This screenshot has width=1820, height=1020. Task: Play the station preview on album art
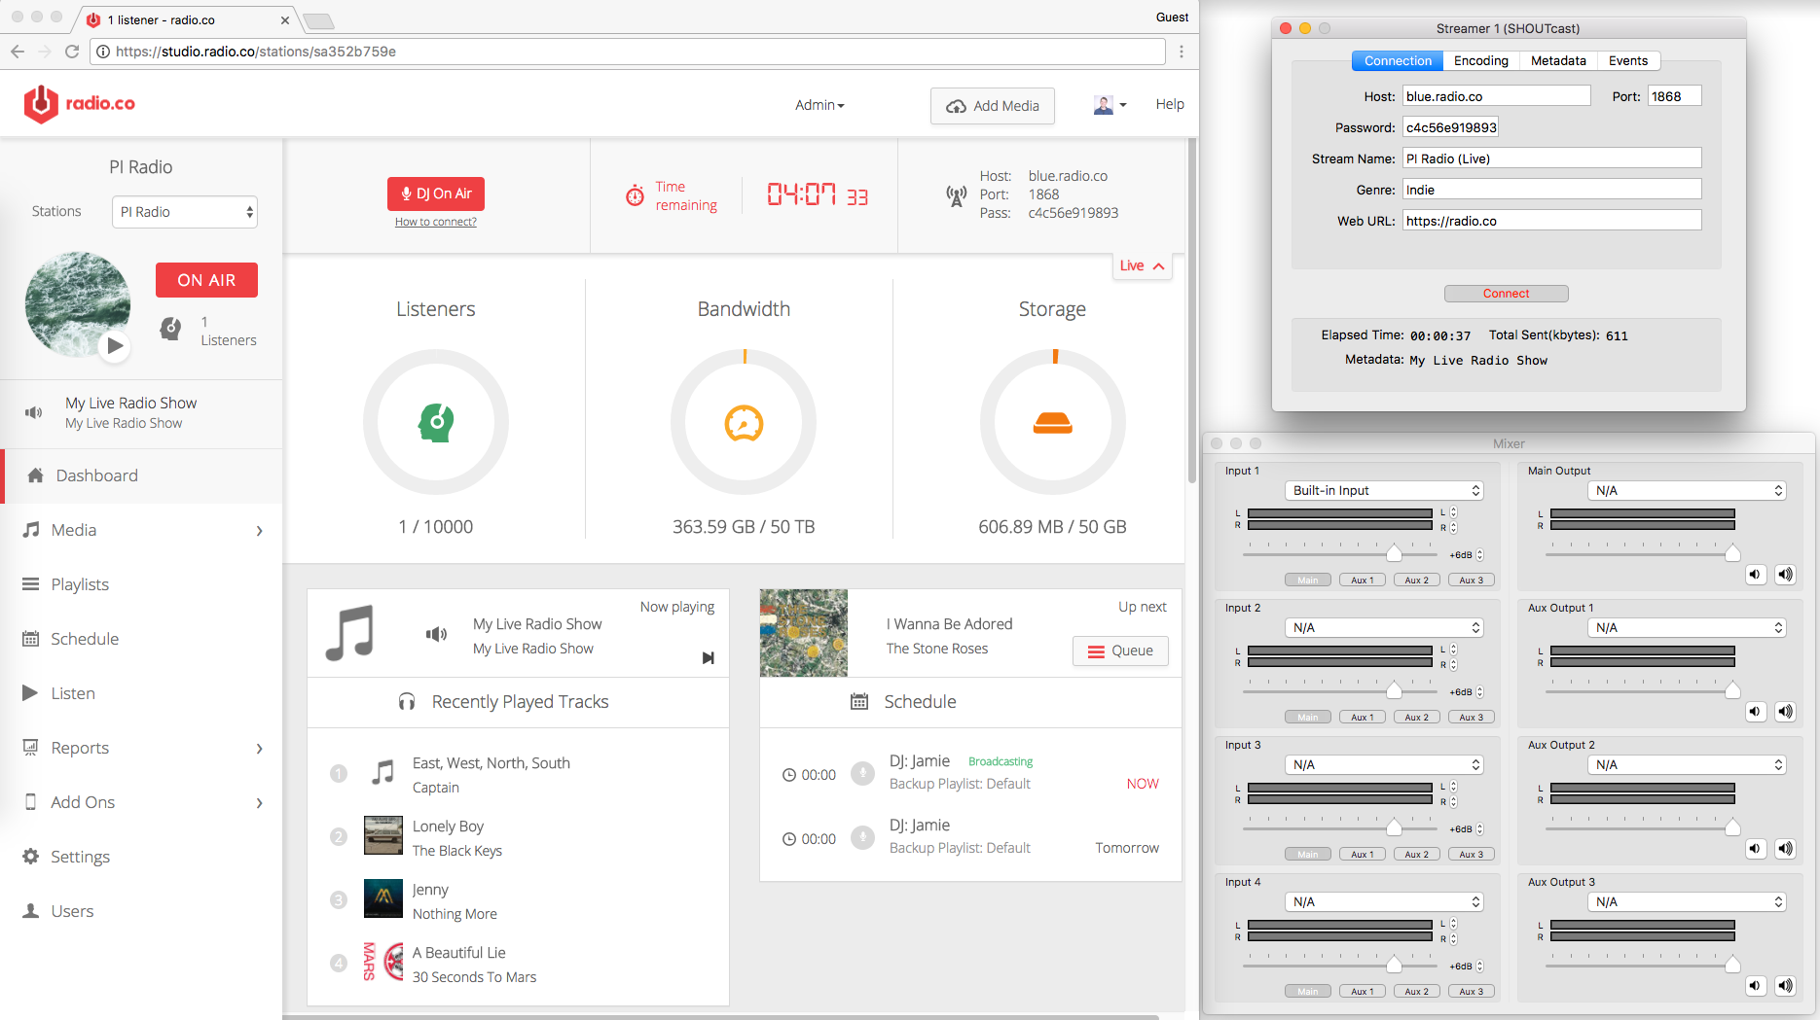(115, 345)
